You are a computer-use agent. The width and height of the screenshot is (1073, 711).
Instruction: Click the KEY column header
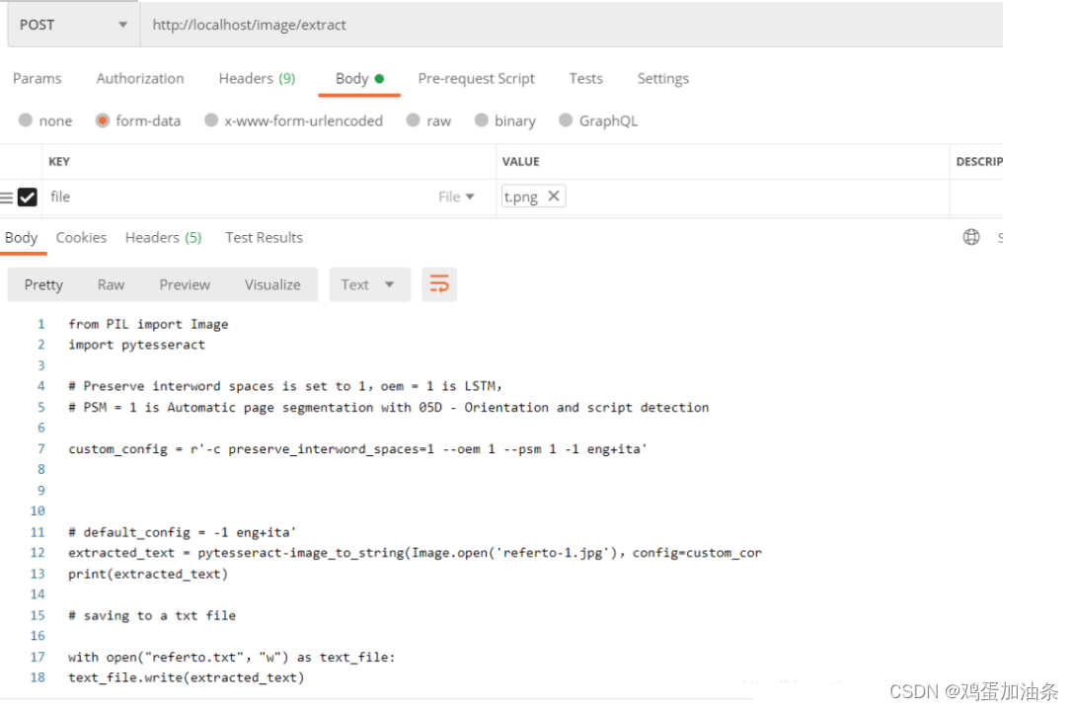pyautogui.click(x=59, y=162)
